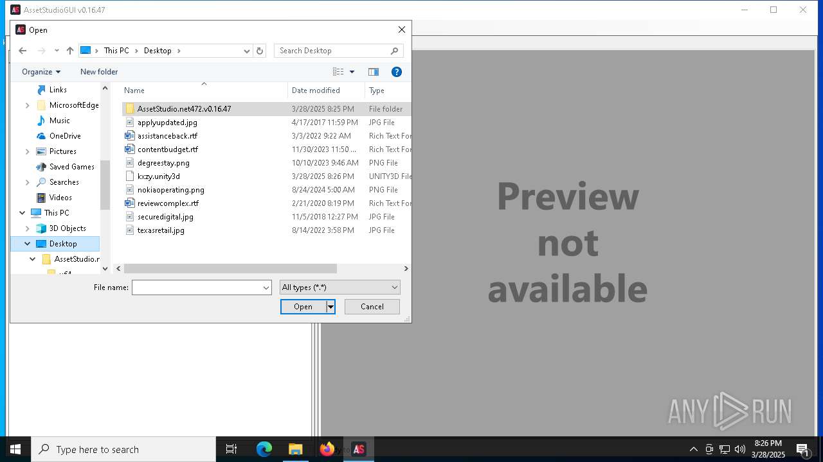The width and height of the screenshot is (823, 462).
Task: Open File Explorer from taskbar
Action: click(x=295, y=449)
